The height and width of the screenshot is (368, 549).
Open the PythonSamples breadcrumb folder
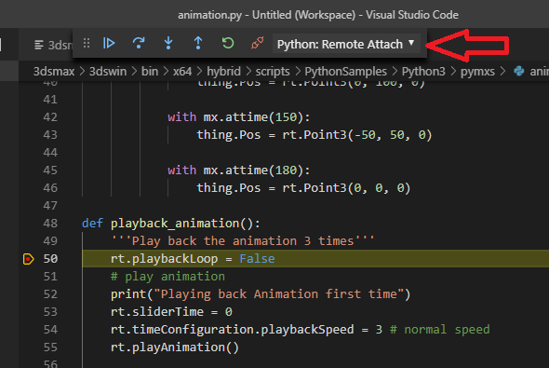[x=345, y=72]
